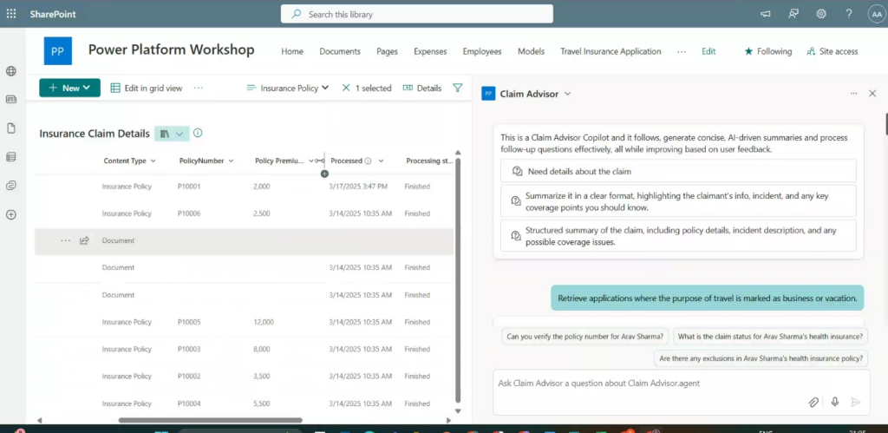The height and width of the screenshot is (433, 888).
Task: Go to the Employees nav item
Action: pyautogui.click(x=482, y=51)
